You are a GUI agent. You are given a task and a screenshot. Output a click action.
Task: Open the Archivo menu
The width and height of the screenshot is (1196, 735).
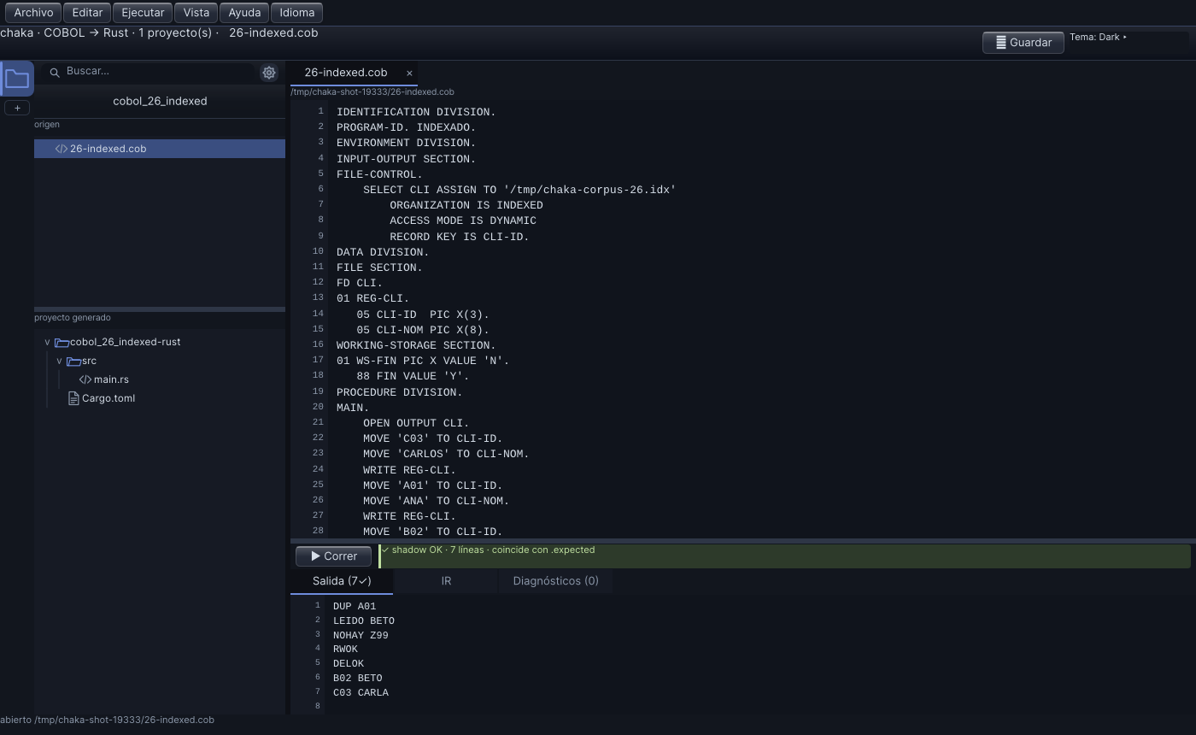(33, 13)
